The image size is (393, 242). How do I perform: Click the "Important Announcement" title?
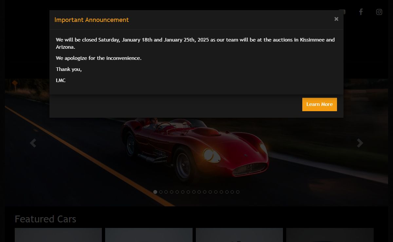(x=91, y=20)
